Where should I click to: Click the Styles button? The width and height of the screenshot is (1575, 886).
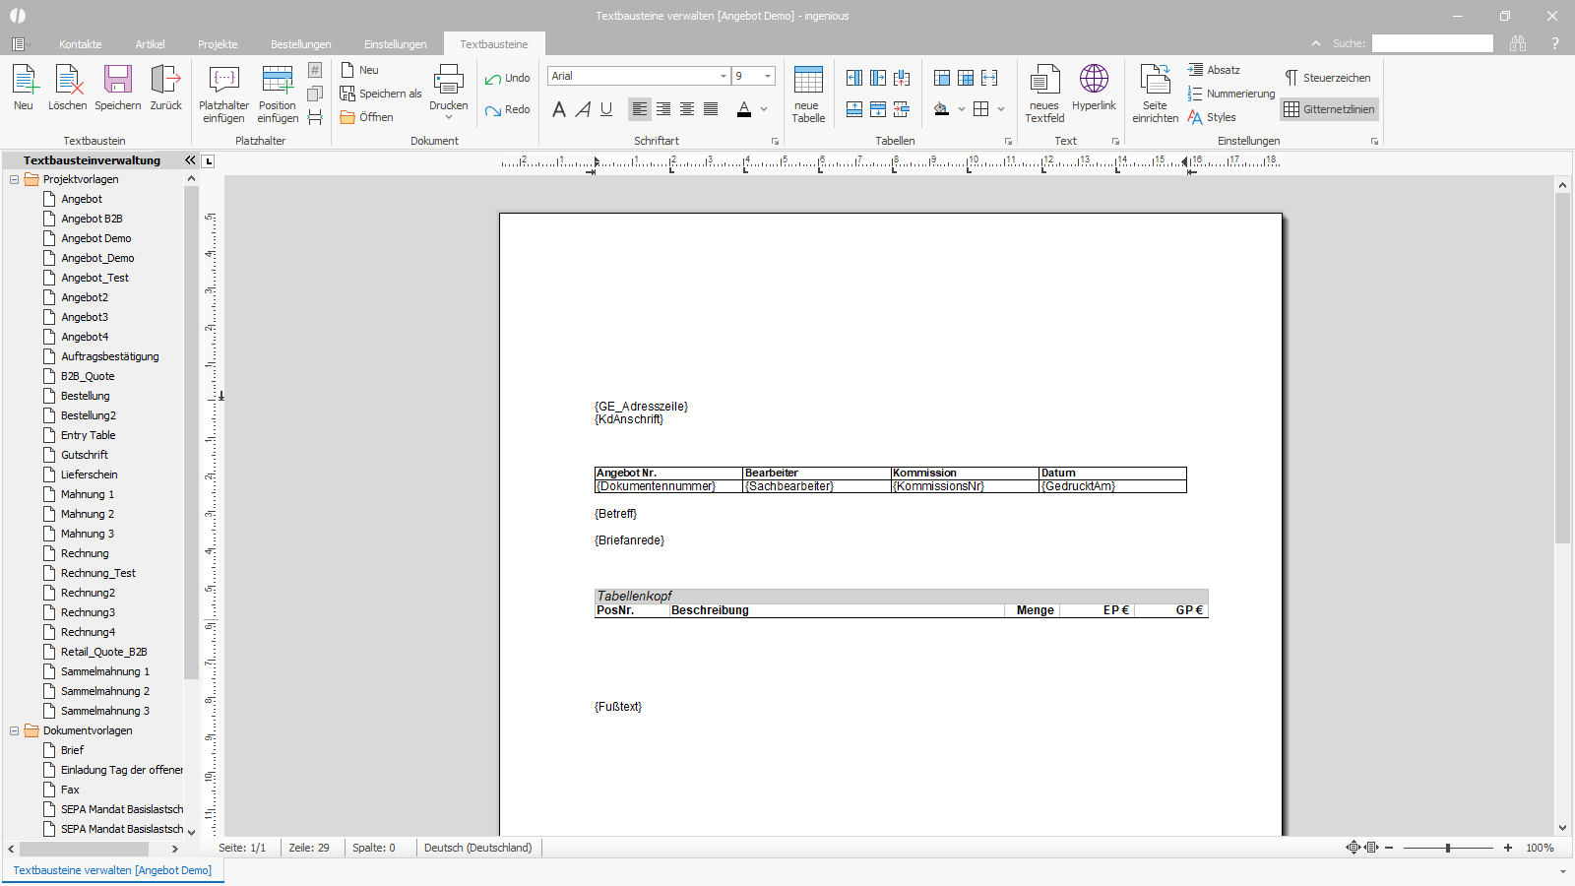(x=1212, y=117)
